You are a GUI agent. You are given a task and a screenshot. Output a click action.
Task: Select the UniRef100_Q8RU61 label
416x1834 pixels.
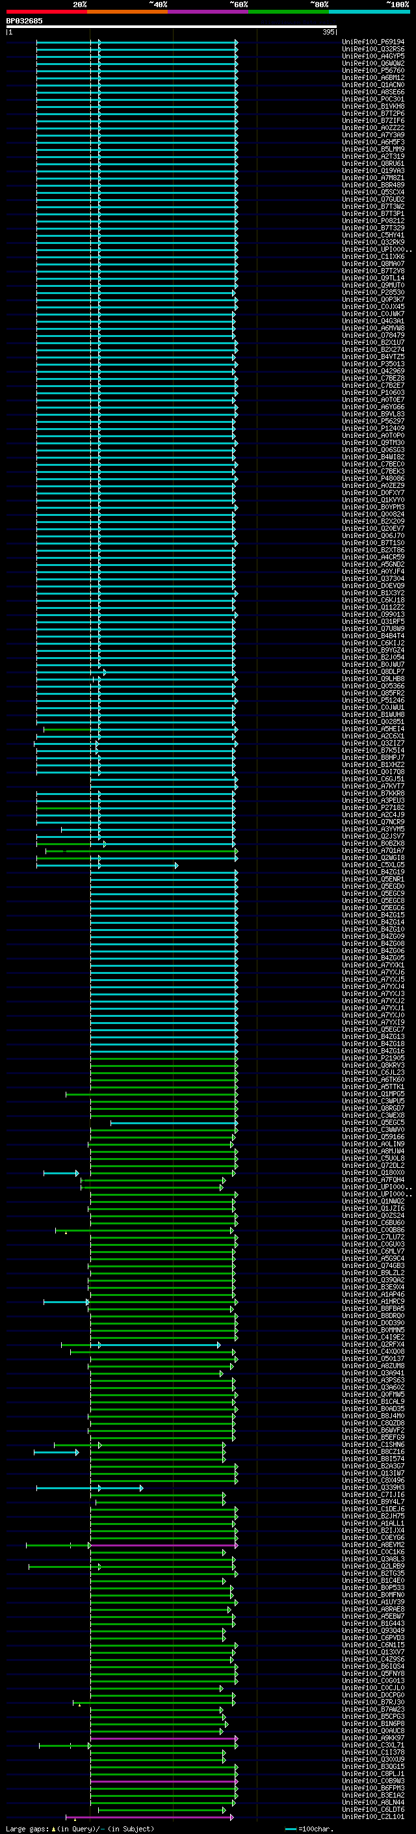pyautogui.click(x=373, y=164)
